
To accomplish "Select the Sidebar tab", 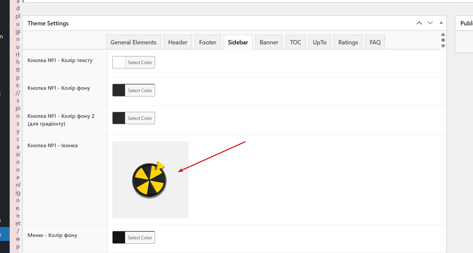I will tap(238, 42).
